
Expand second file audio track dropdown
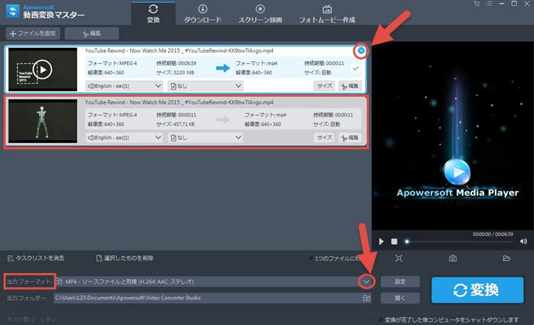pyautogui.click(x=124, y=137)
